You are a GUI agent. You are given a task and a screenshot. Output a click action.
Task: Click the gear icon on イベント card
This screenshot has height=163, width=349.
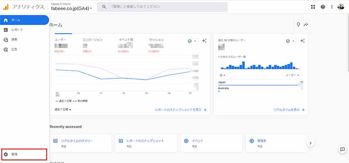click(186, 141)
